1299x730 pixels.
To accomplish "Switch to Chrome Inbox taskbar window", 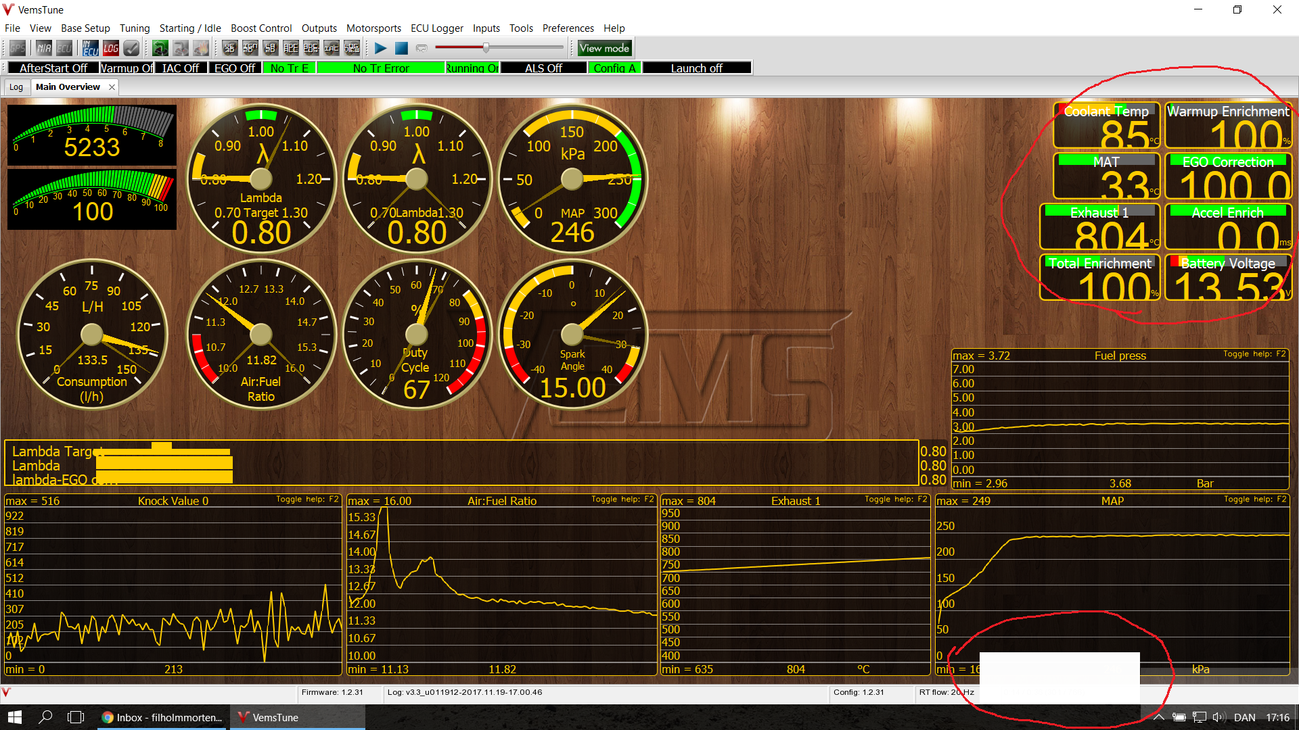I will (162, 717).
